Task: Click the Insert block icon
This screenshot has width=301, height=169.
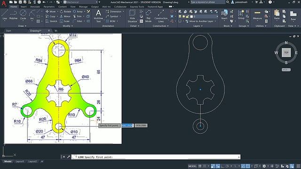Action: 224,15
